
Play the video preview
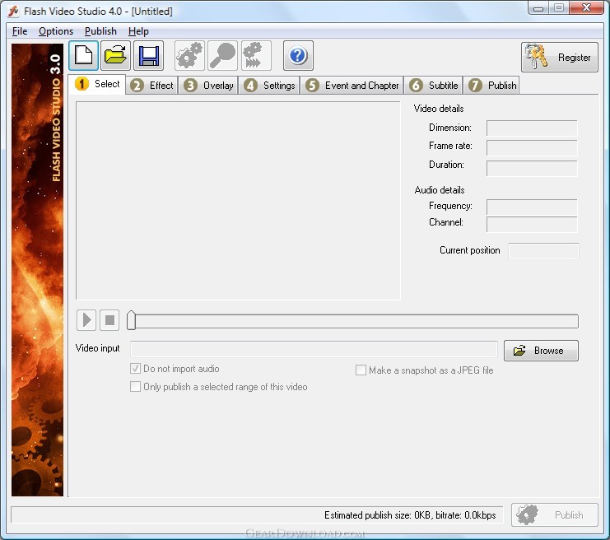86,320
